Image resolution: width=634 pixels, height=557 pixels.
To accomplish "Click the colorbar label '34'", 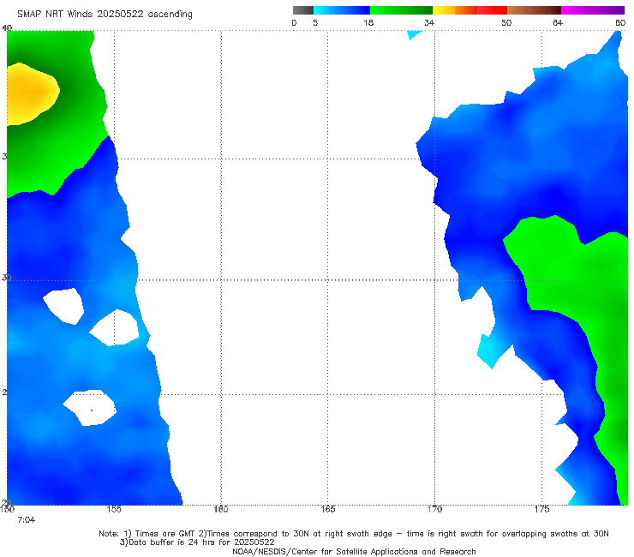I will (429, 23).
